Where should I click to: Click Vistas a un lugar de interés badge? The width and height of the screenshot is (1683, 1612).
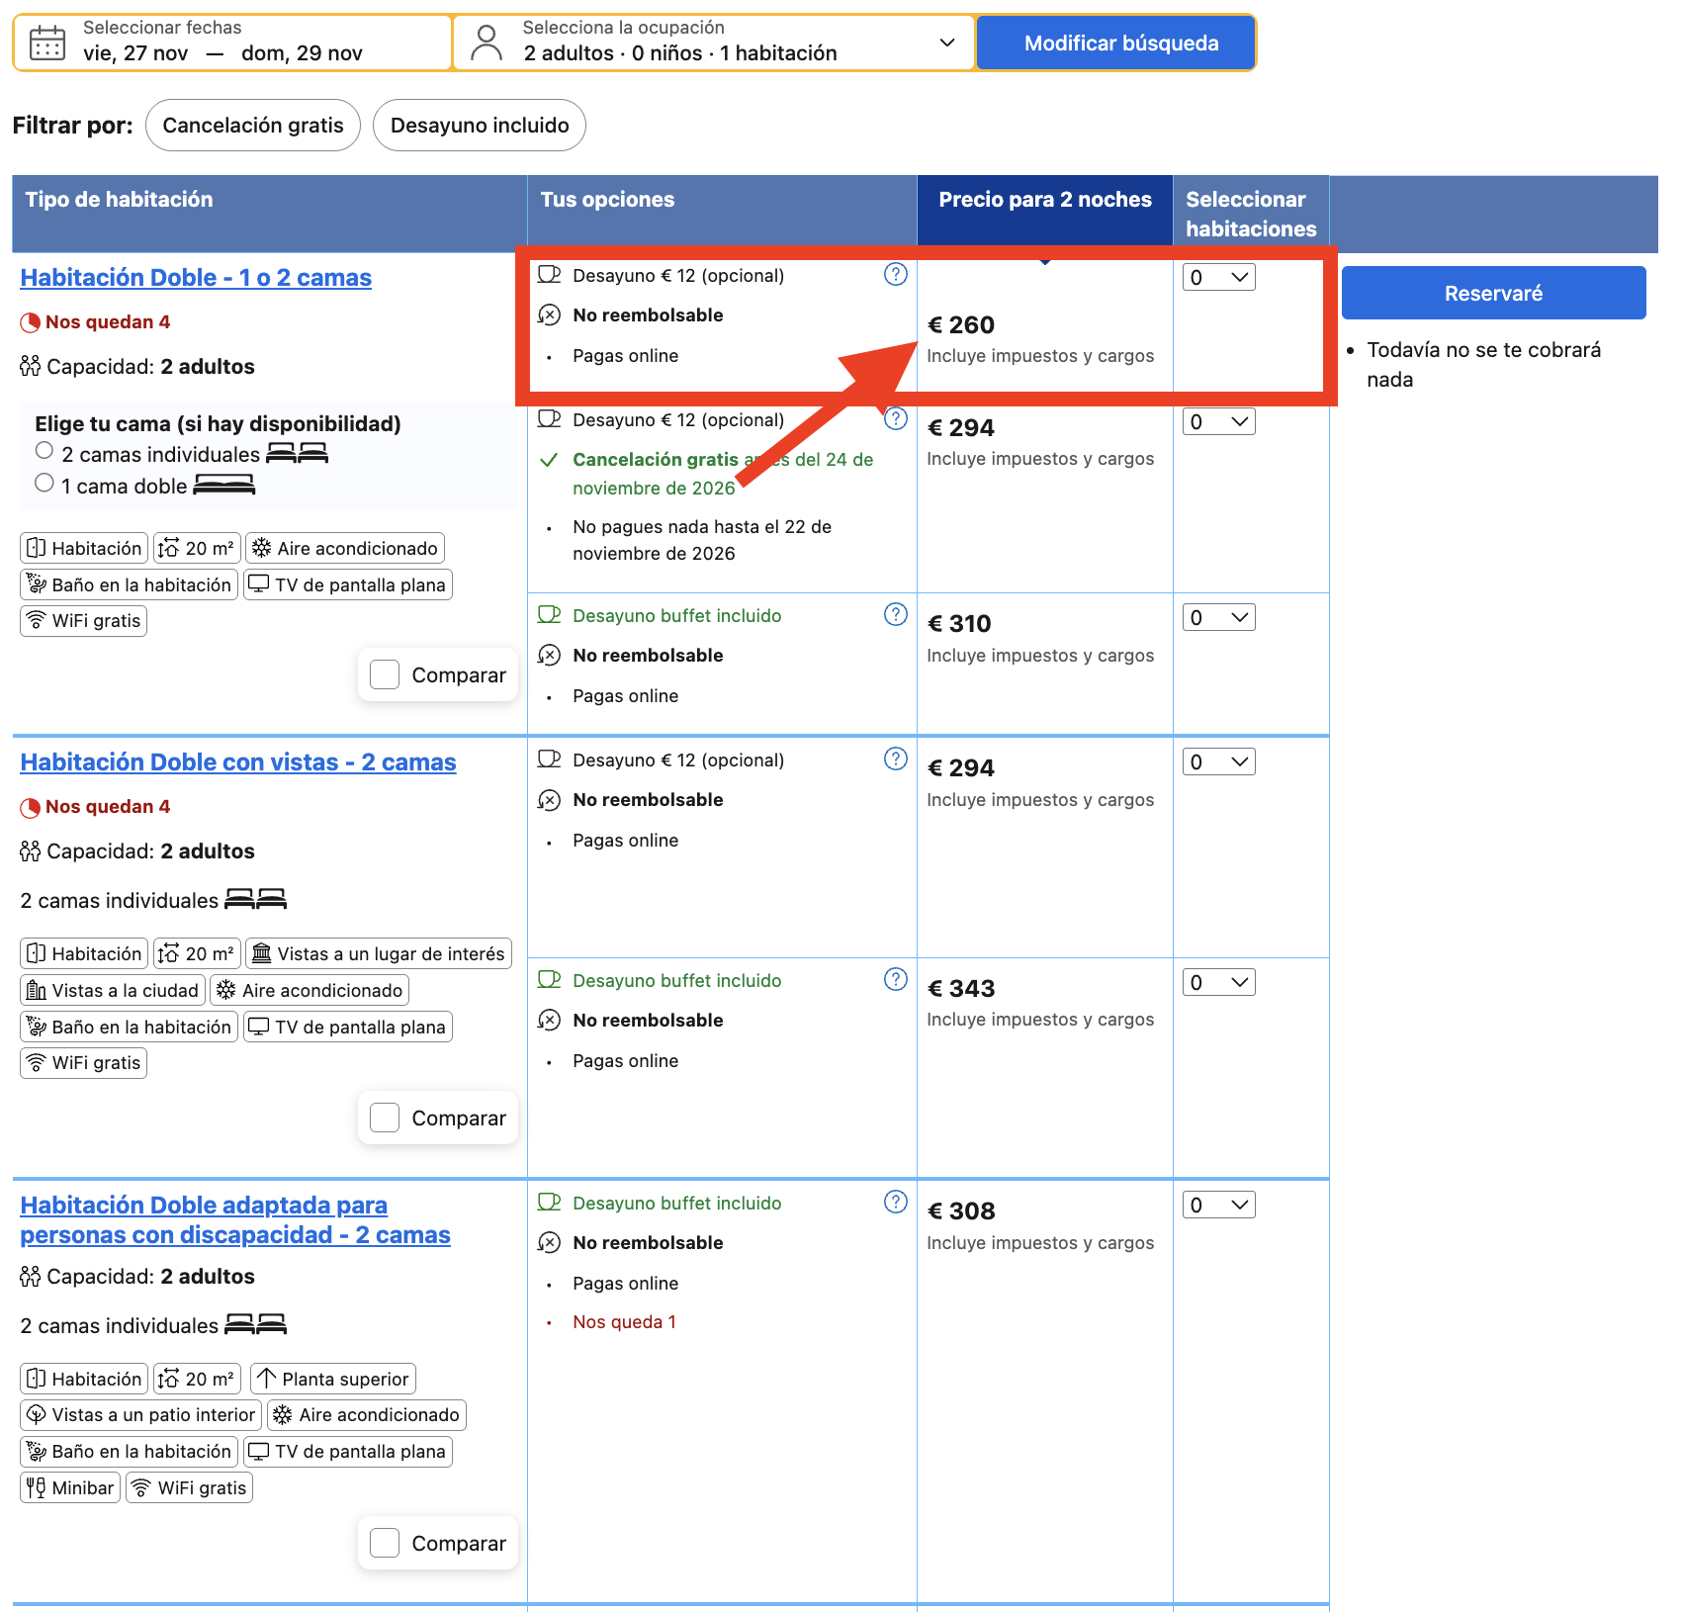378,953
